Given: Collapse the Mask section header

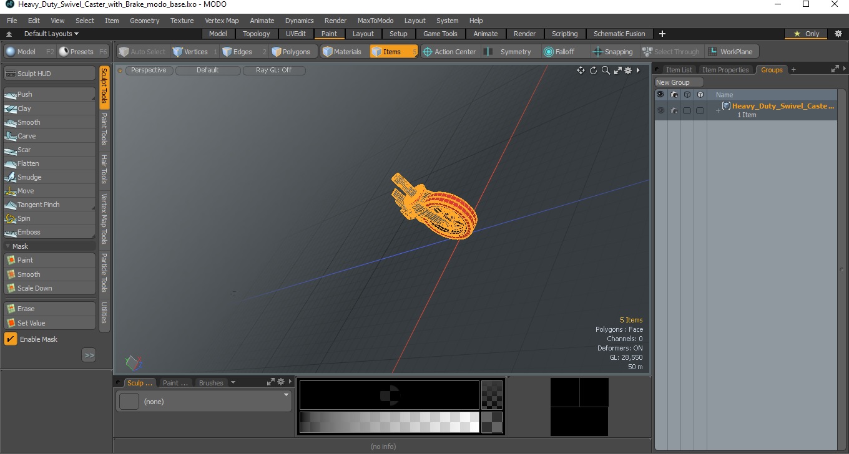Looking at the screenshot, I should [49, 246].
